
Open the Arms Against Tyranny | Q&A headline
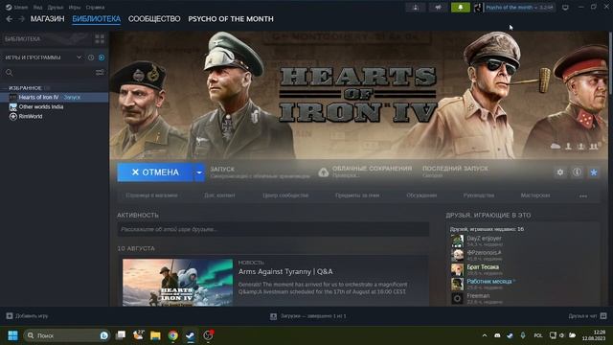pos(285,271)
